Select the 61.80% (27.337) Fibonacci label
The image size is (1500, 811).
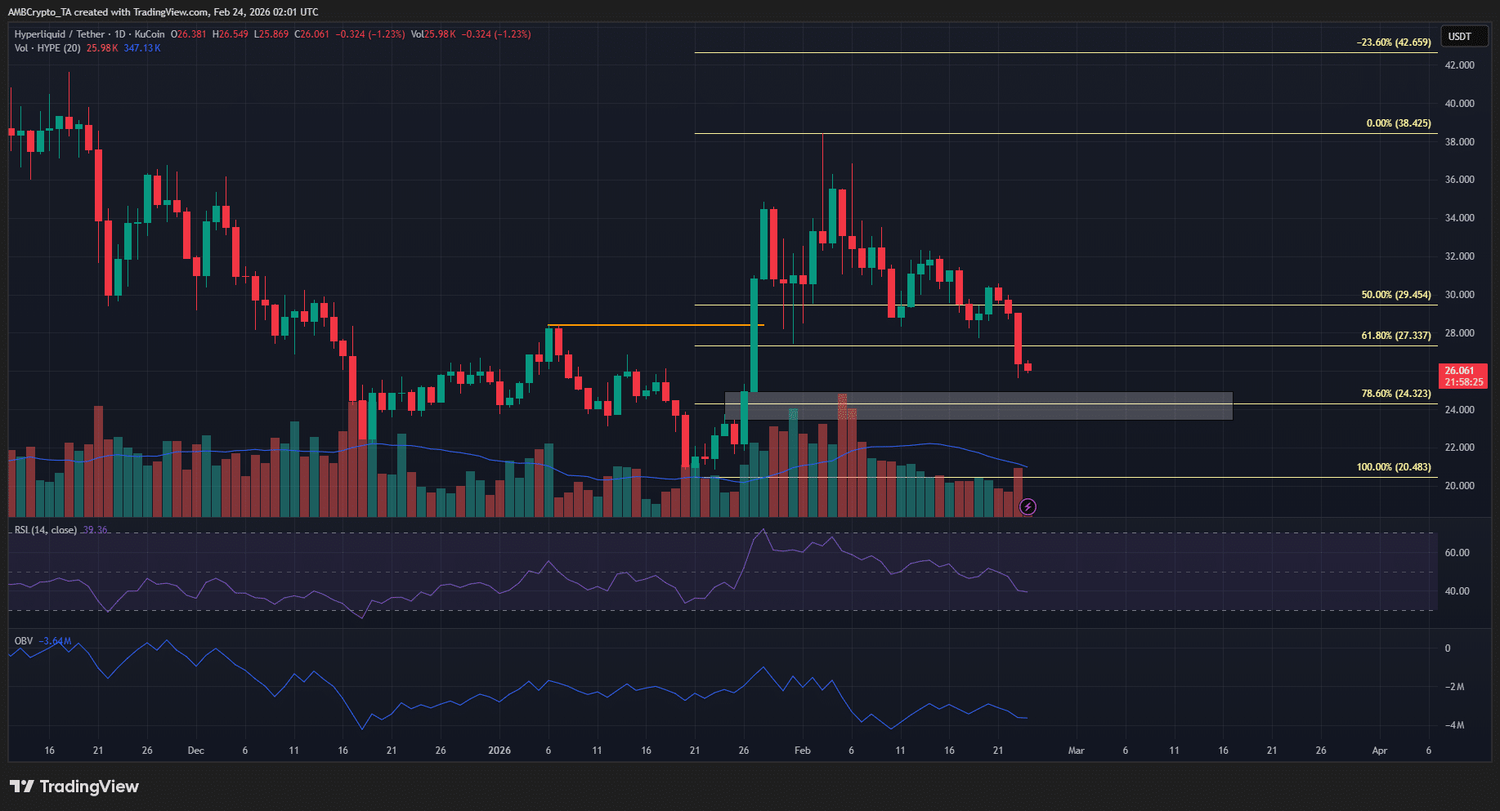[1395, 336]
